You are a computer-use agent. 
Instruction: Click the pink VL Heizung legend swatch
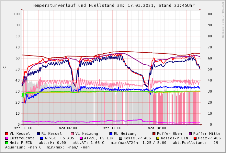(x=72, y=134)
